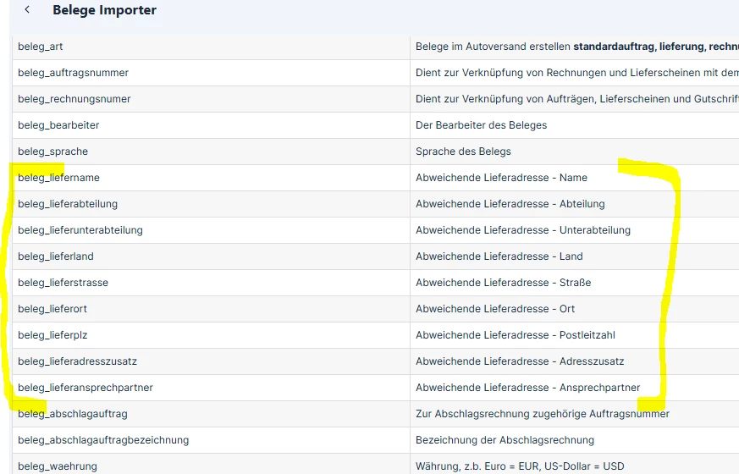This screenshot has width=739, height=474.
Task: Select the beleg_abschlagauftrag cell
Action: click(211, 414)
